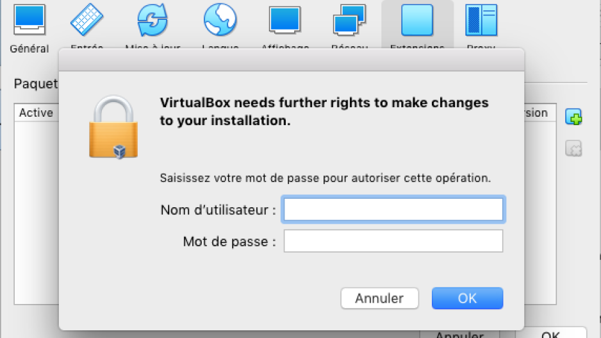Confirm the password dialog with OK
Screen dimensions: 601x338
(x=467, y=298)
